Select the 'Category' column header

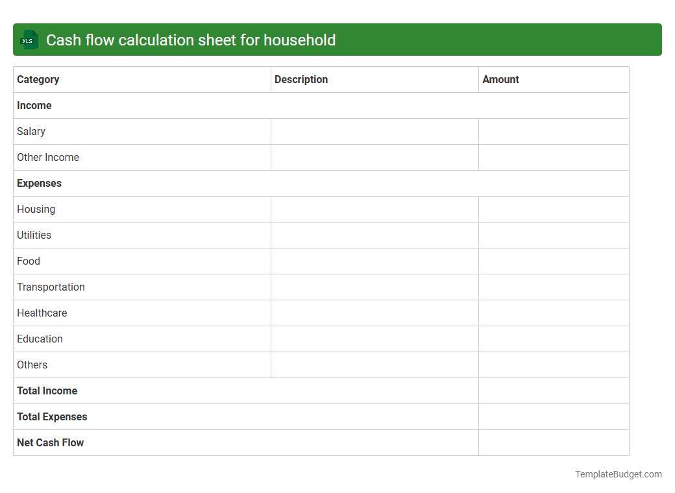(x=38, y=79)
